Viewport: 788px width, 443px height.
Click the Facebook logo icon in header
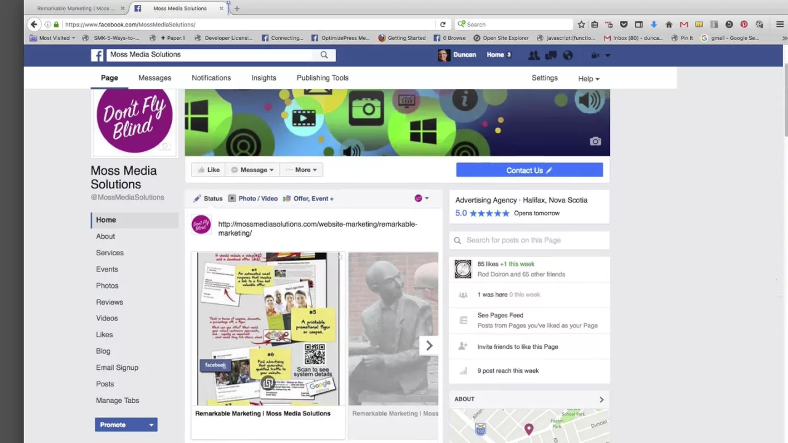pos(97,55)
